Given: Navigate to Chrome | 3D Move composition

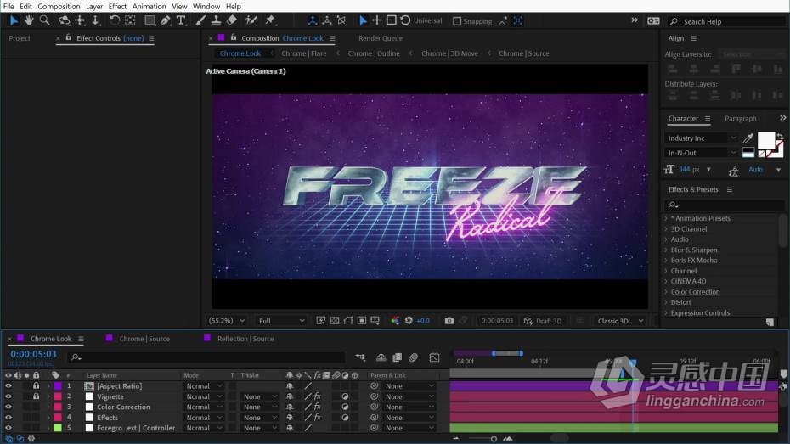Looking at the screenshot, I should (x=449, y=53).
